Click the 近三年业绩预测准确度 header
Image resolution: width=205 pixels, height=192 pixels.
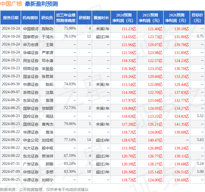66,18
